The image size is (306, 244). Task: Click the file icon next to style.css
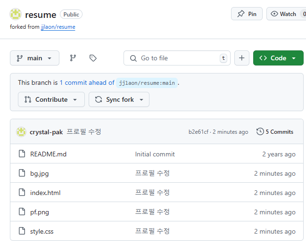(22, 231)
